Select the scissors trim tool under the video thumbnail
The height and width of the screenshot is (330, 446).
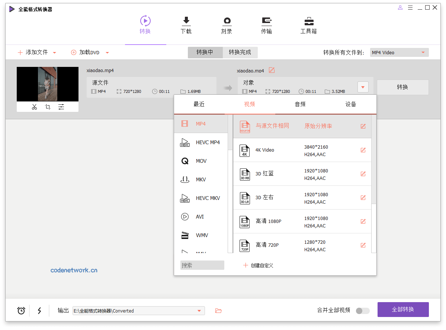pos(34,106)
